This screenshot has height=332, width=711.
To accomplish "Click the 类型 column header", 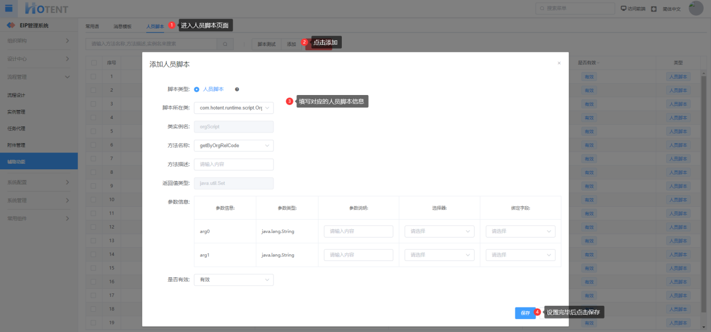I will [678, 63].
